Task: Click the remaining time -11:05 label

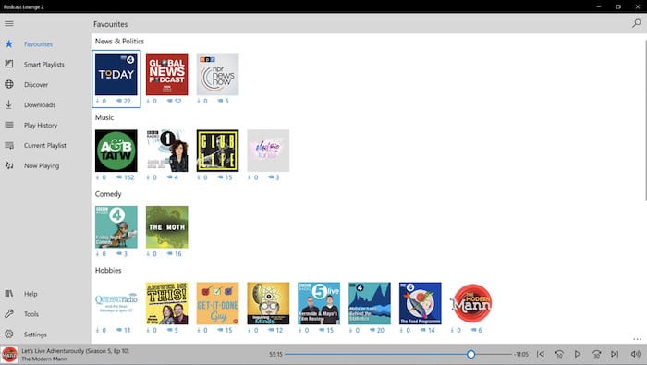Action: (521, 354)
